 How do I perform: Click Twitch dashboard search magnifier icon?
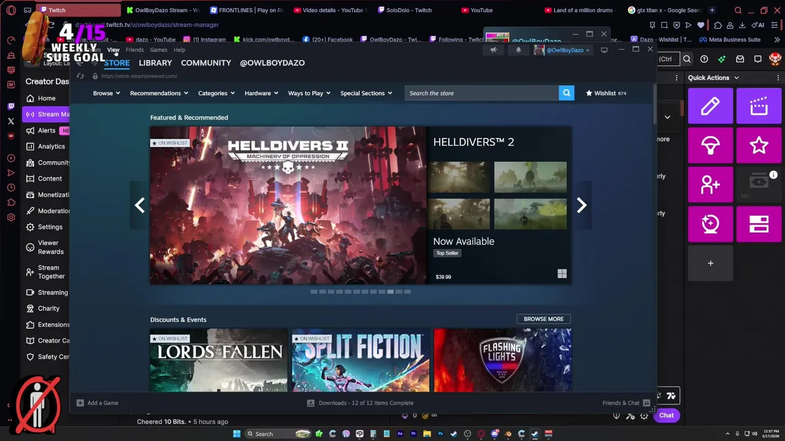pos(687,59)
